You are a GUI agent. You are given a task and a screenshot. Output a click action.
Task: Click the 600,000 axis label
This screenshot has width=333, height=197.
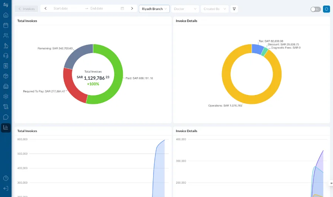(22, 139)
